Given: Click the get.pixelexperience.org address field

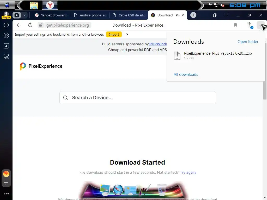Looking at the screenshot, I should click(68, 25).
